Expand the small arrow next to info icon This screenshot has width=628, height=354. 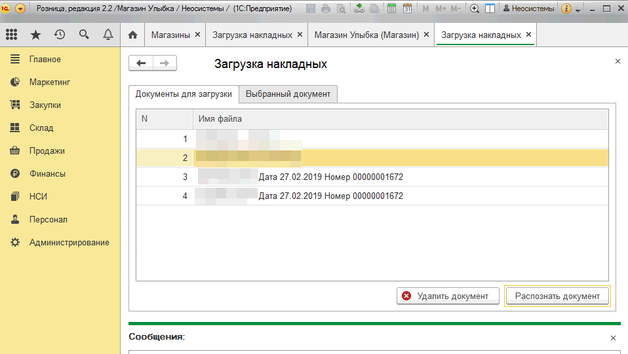(x=578, y=10)
